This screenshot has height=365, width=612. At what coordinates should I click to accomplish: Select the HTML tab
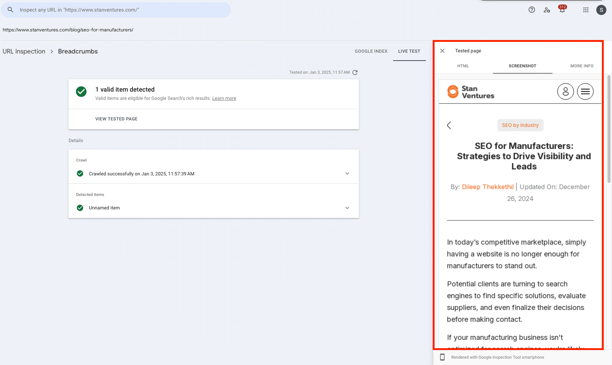[463, 66]
